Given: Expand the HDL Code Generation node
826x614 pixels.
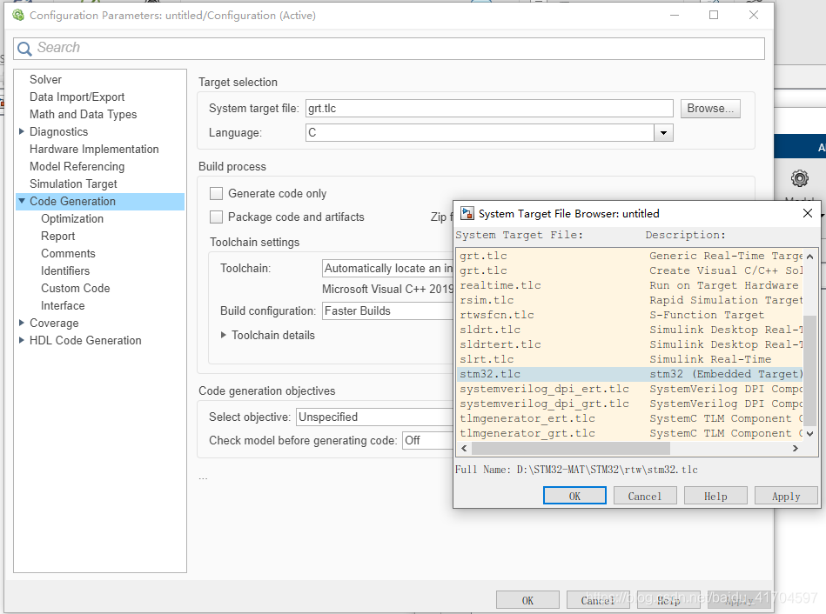Looking at the screenshot, I should (22, 340).
